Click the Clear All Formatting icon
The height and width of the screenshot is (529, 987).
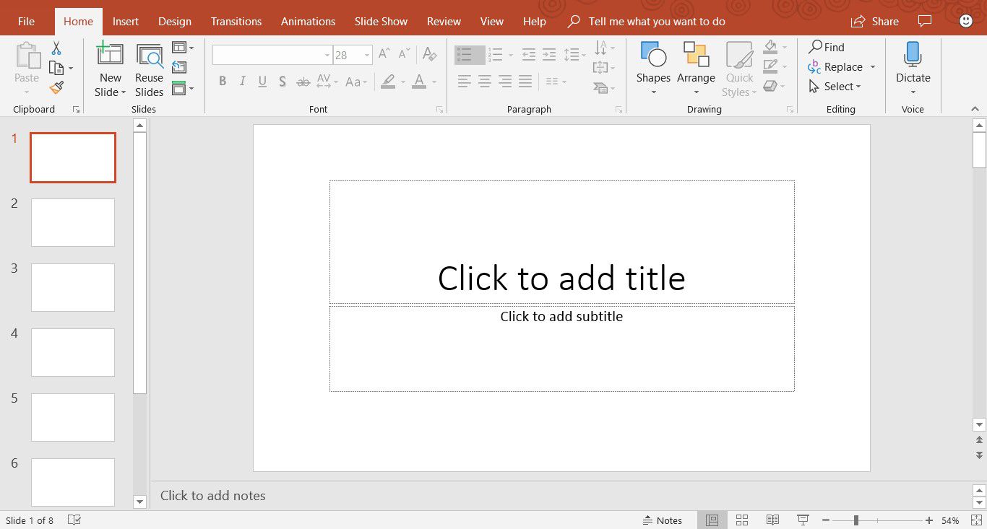(x=429, y=54)
